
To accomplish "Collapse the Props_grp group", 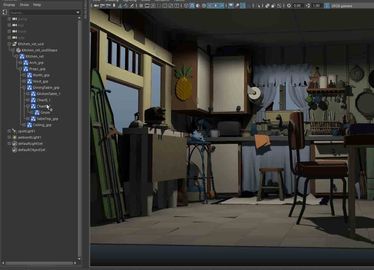I will pyautogui.click(x=20, y=69).
